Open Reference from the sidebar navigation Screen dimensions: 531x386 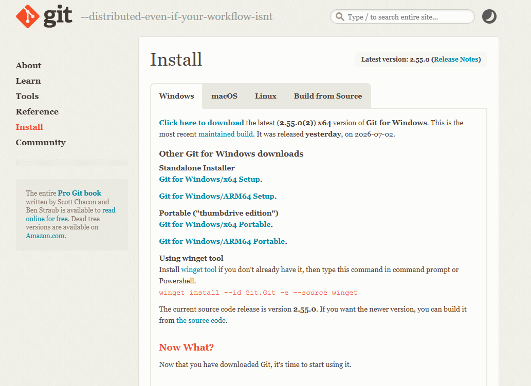coord(37,111)
